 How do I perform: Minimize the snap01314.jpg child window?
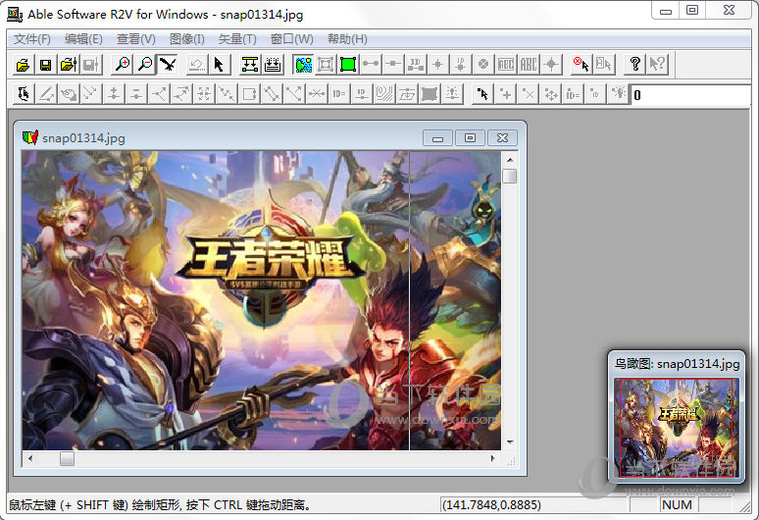coord(437,138)
